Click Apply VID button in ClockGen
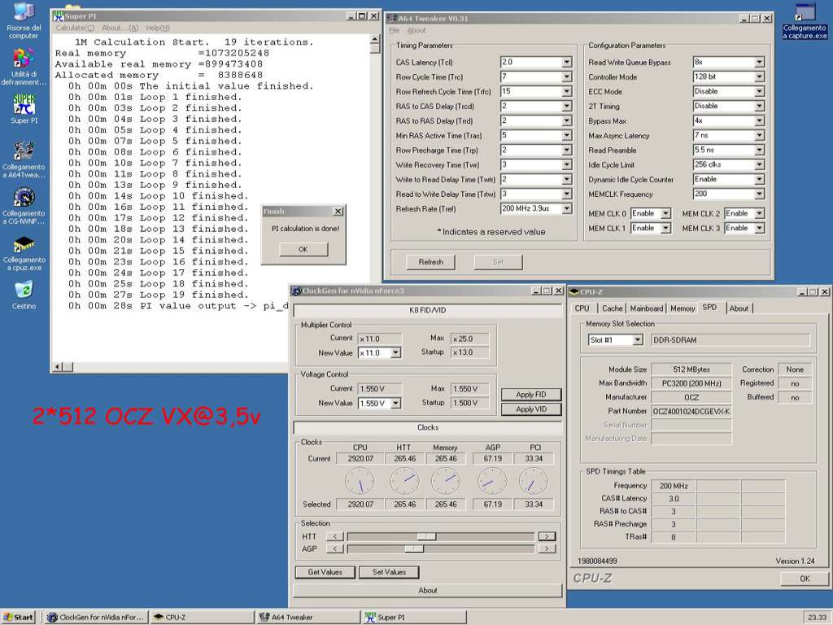Viewport: 833px width, 625px height. [x=530, y=409]
